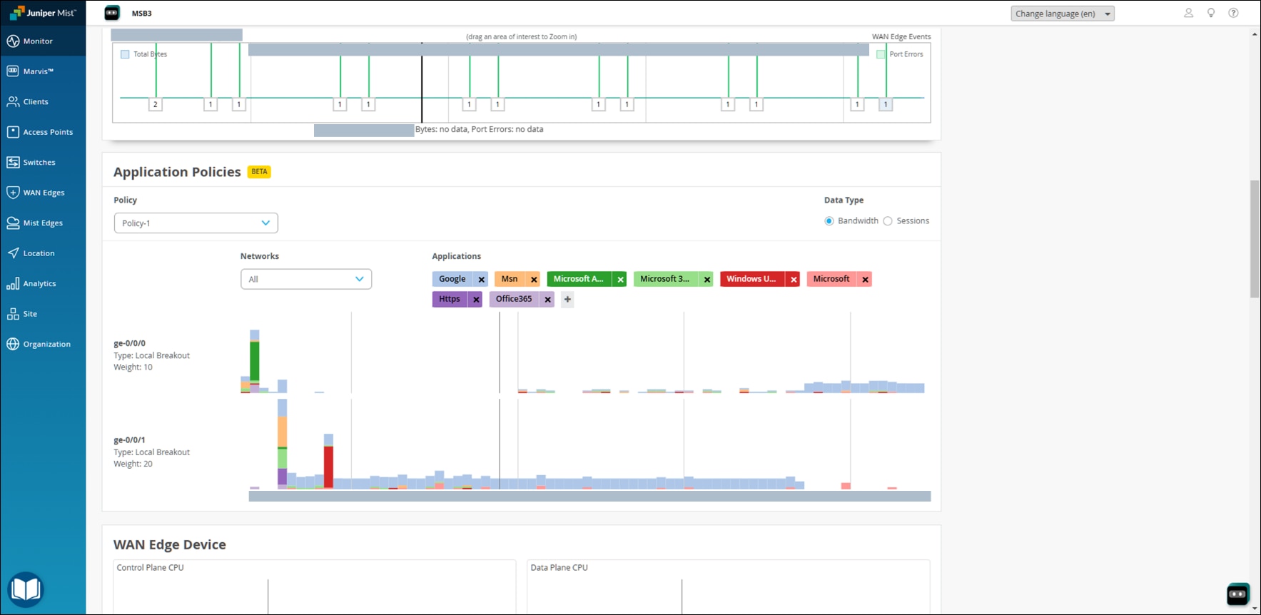Viewport: 1261px width, 615px height.
Task: Click the WAN Edge Events label
Action: pyautogui.click(x=901, y=36)
